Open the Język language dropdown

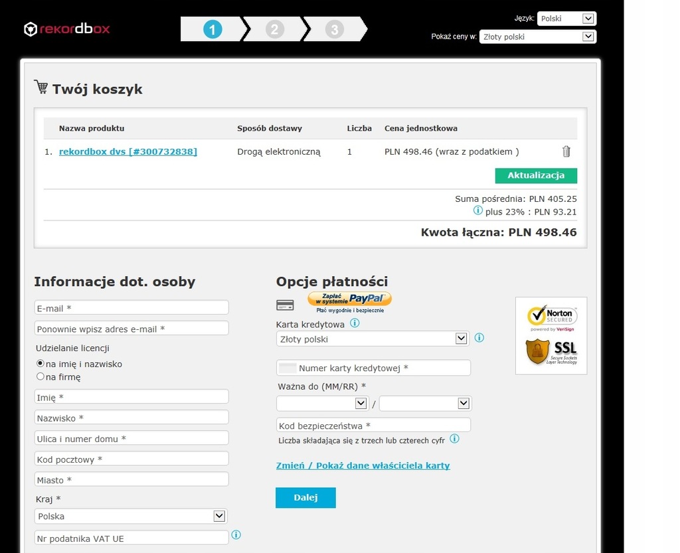click(x=566, y=19)
